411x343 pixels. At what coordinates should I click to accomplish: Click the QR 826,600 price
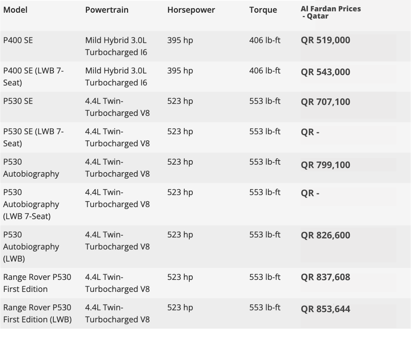(x=325, y=235)
